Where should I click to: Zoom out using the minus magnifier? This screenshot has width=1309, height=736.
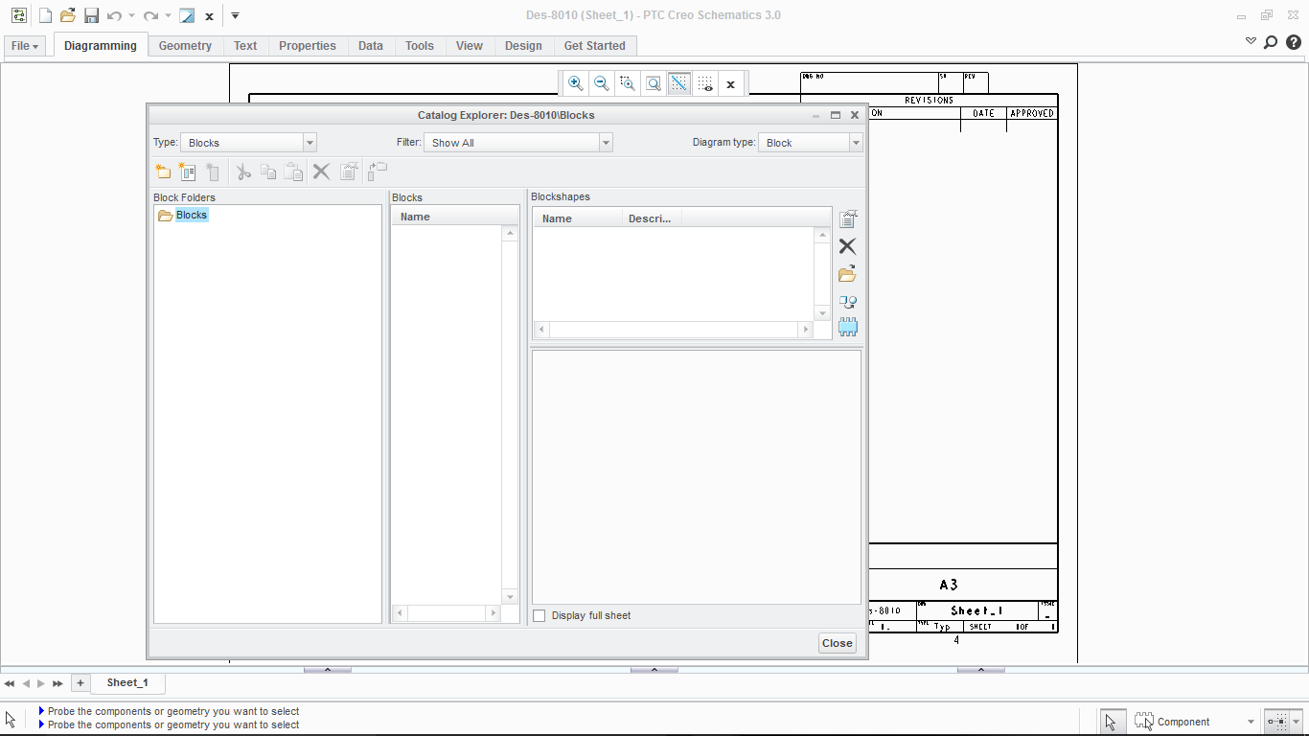click(x=601, y=83)
